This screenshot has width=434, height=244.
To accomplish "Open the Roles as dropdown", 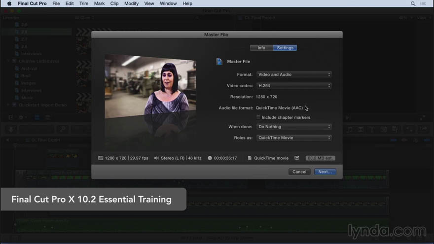I will (x=293, y=138).
